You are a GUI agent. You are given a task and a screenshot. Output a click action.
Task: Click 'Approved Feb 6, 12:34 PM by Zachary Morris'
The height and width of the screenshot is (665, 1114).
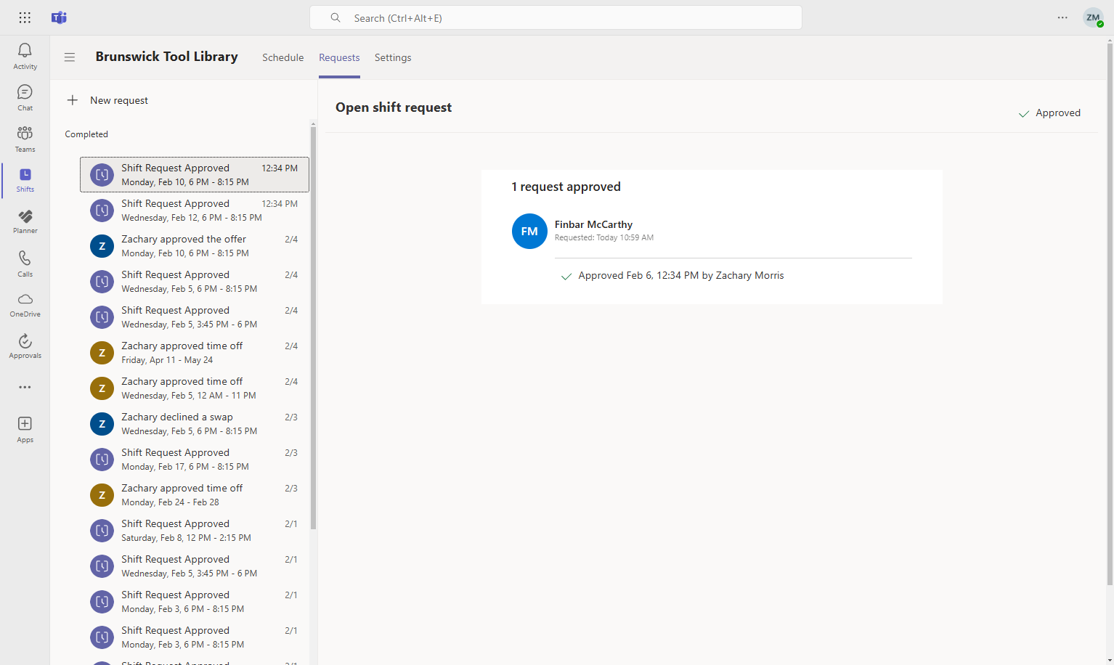pos(681,275)
